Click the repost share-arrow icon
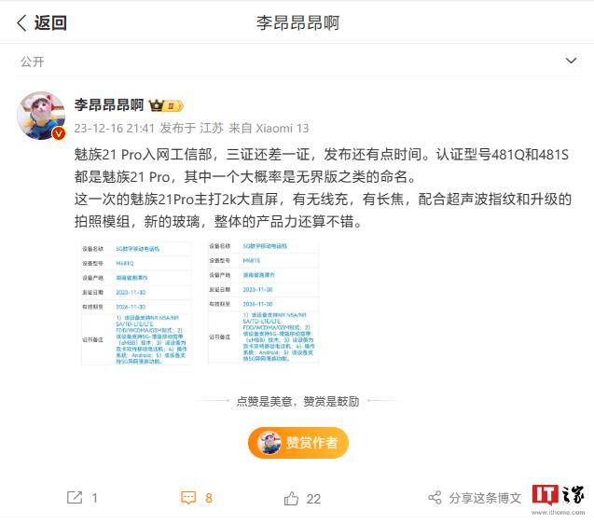594x524 pixels. [75, 498]
